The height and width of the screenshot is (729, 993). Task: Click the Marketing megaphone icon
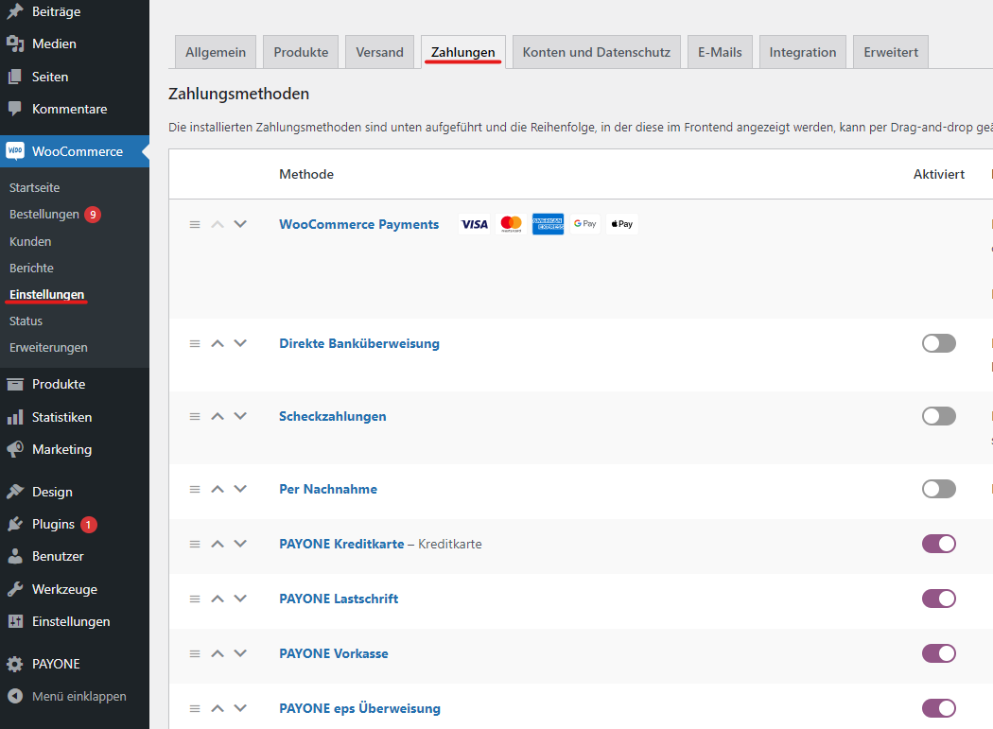coord(15,449)
